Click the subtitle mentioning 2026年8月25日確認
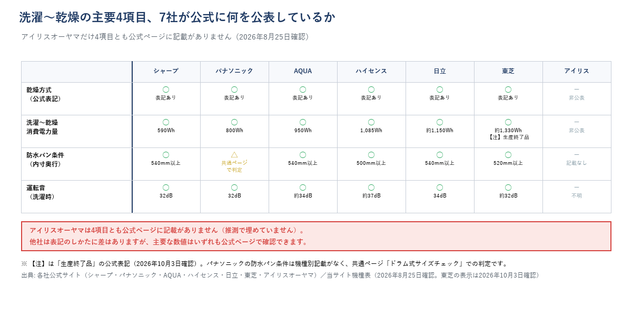 [167, 37]
